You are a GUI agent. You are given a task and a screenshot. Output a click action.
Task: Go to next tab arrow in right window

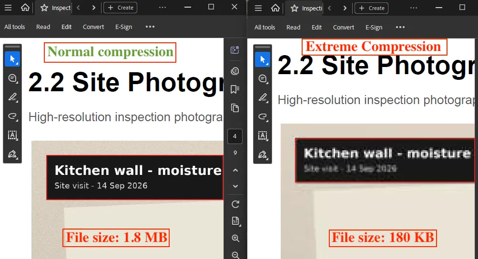(345, 8)
